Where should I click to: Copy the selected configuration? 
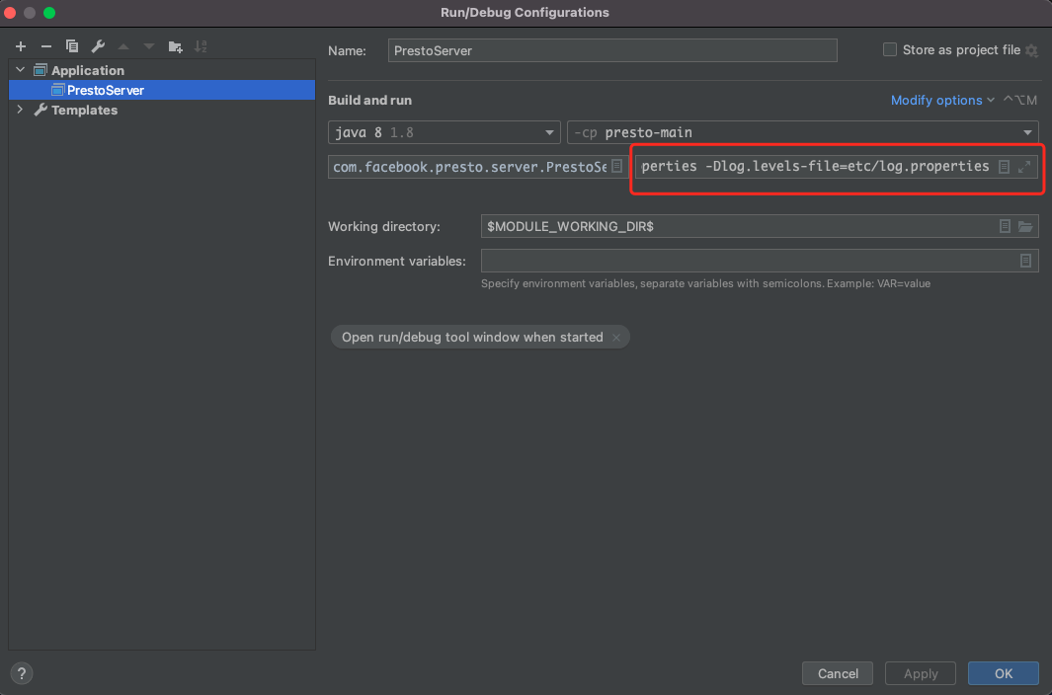(x=72, y=46)
